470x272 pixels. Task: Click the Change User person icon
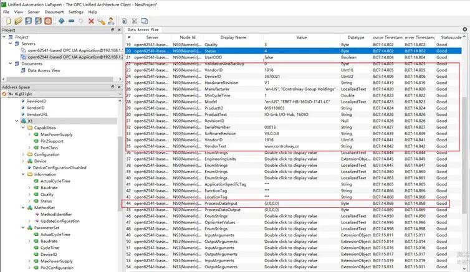[x=111, y=21]
